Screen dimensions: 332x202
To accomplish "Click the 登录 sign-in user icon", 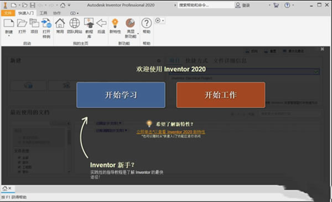I will tap(238, 5).
